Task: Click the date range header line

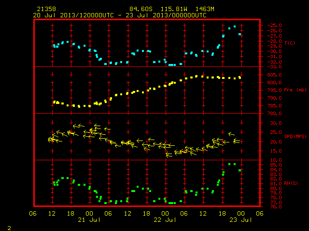Action: (x=120, y=15)
